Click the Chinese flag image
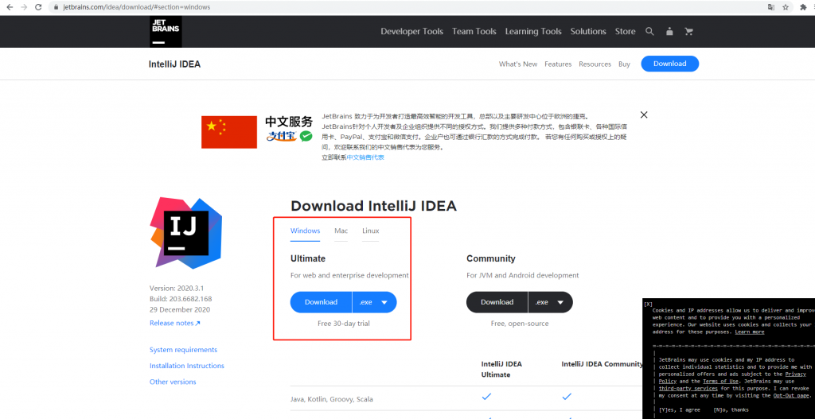Image resolution: width=815 pixels, height=419 pixels. point(229,132)
